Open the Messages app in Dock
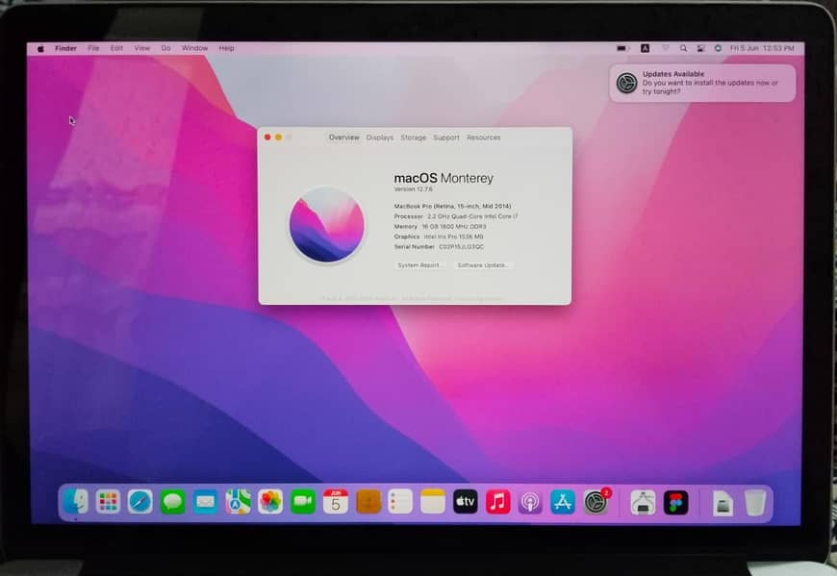 tap(173, 502)
